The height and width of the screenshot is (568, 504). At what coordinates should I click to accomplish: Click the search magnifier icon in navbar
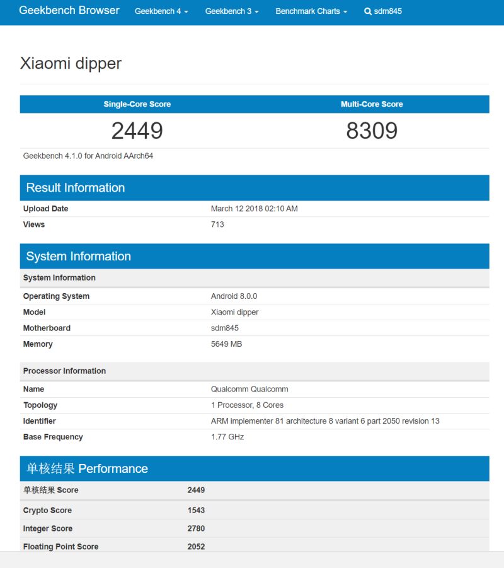368,11
